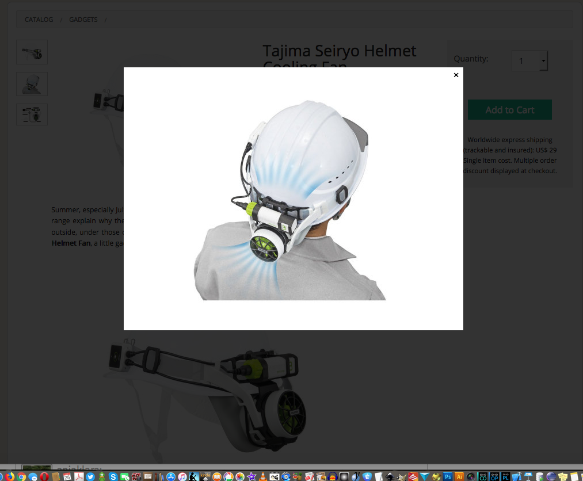Open Firefox from the Dock

pos(10,476)
